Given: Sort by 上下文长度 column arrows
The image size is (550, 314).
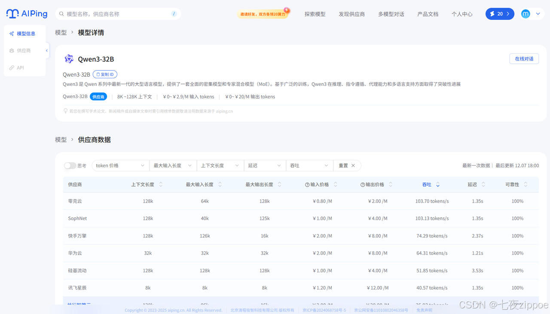Looking at the screenshot, I should [161, 185].
